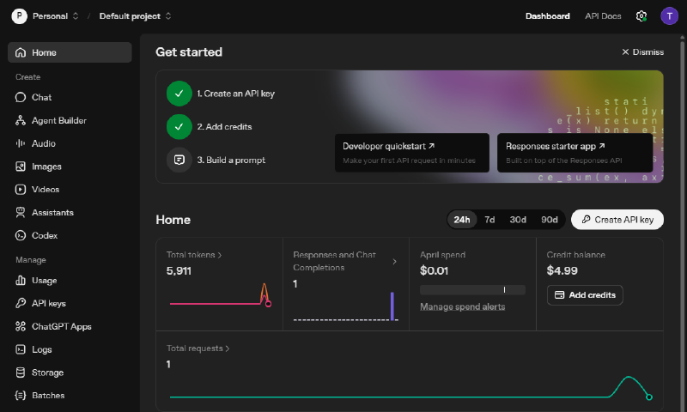Click the 5,911 total tokens value

(179, 270)
